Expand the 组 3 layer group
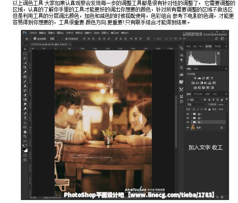The height and width of the screenshot is (203, 238). (192, 114)
